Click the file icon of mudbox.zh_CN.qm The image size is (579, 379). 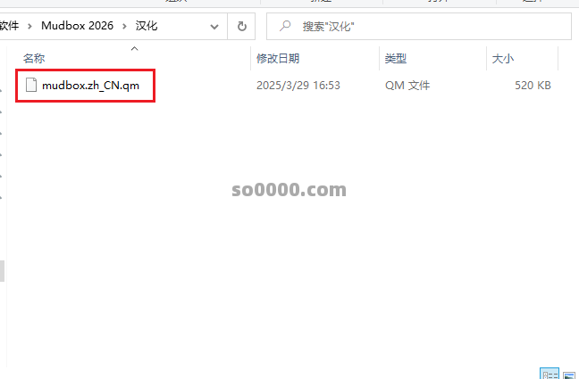pos(31,86)
